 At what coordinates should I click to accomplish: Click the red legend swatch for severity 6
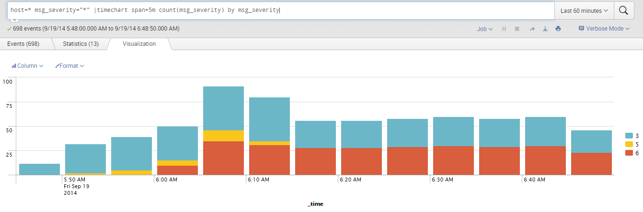[x=629, y=153]
